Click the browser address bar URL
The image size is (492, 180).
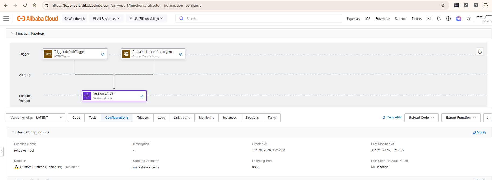(126, 5)
